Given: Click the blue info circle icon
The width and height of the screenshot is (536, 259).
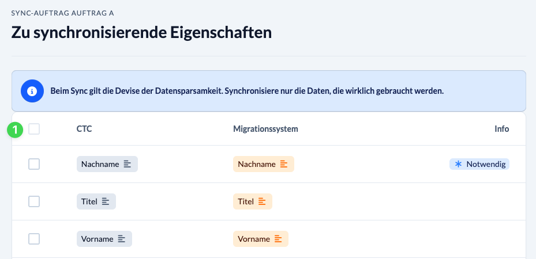Looking at the screenshot, I should [32, 91].
